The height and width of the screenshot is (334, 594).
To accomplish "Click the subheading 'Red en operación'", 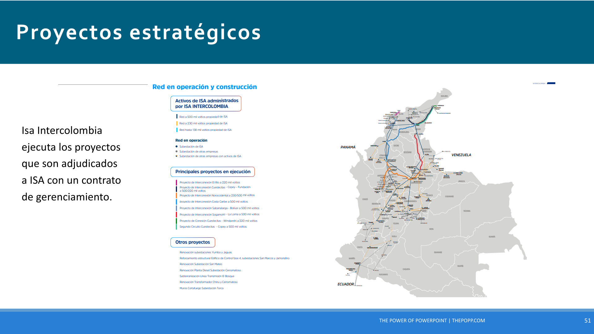I will (191, 140).
